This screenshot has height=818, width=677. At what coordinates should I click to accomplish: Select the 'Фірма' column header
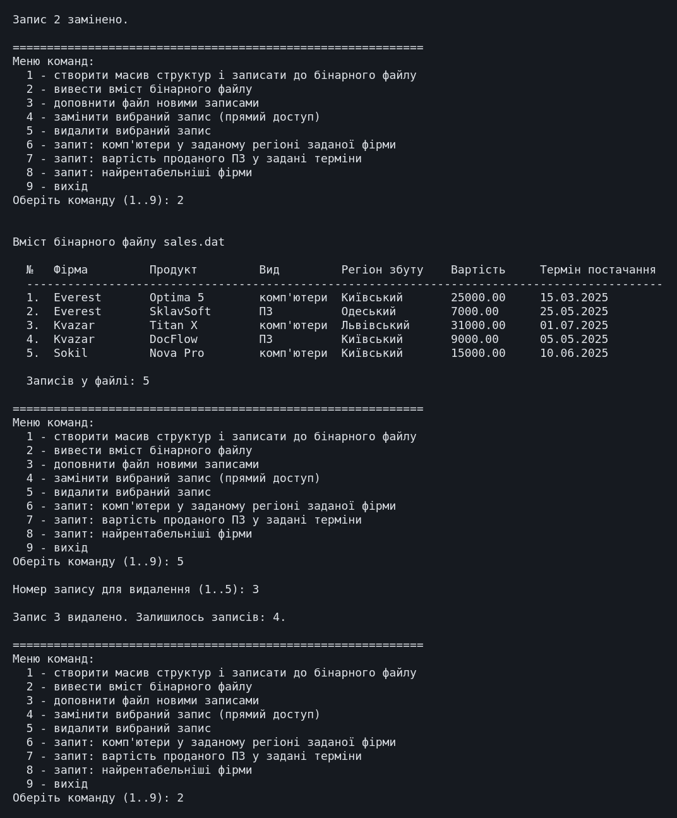click(71, 270)
